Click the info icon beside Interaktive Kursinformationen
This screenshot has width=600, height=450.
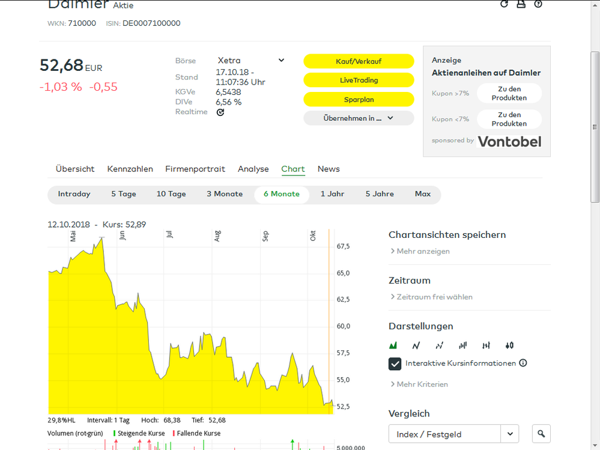(523, 363)
